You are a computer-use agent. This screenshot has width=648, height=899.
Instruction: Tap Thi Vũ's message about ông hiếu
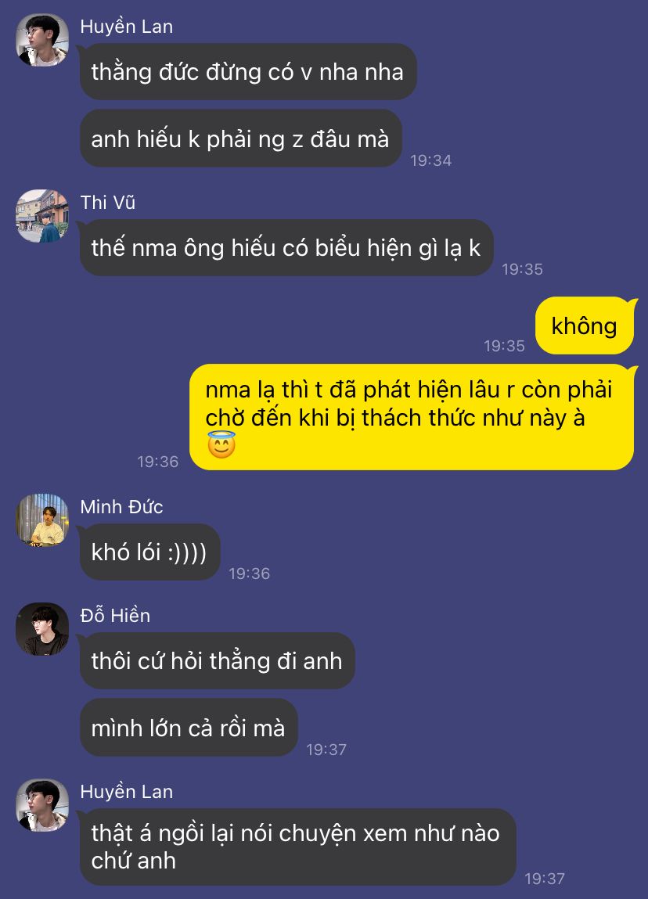coord(286,248)
